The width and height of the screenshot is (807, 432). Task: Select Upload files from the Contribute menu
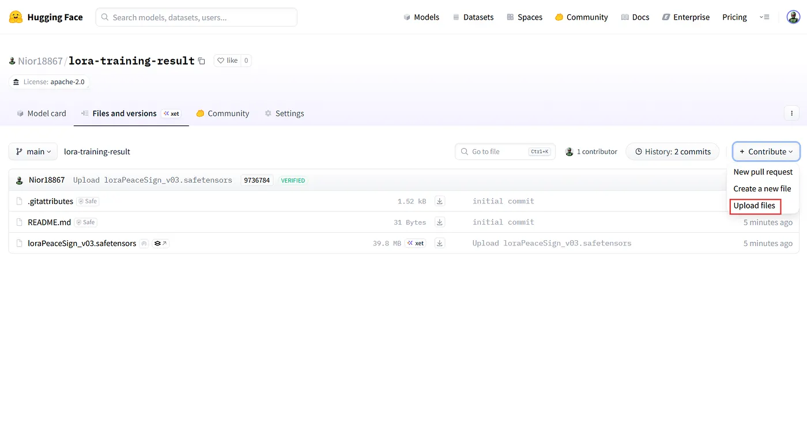click(x=755, y=206)
